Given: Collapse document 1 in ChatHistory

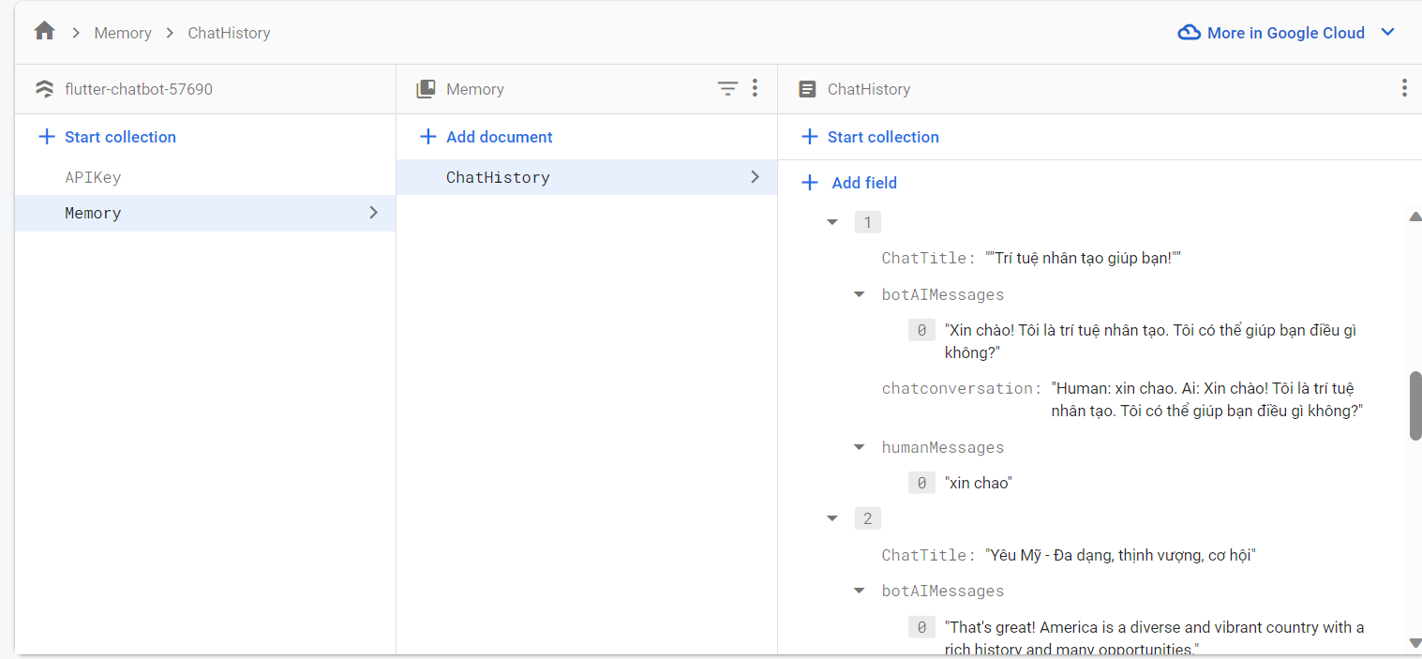Looking at the screenshot, I should click(831, 221).
